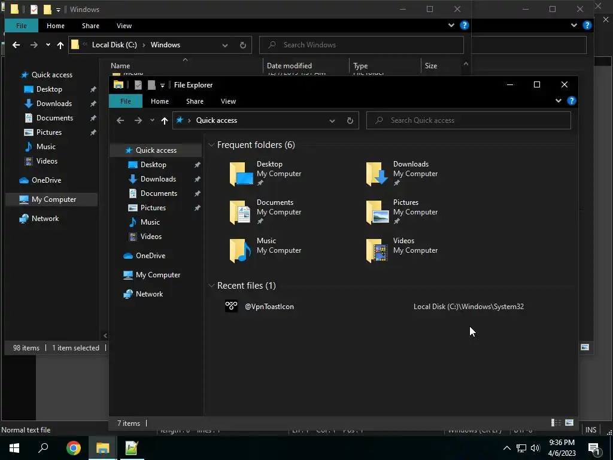This screenshot has width=613, height=460.
Task: Select Videos in the File Explorer sidebar
Action: point(151,236)
